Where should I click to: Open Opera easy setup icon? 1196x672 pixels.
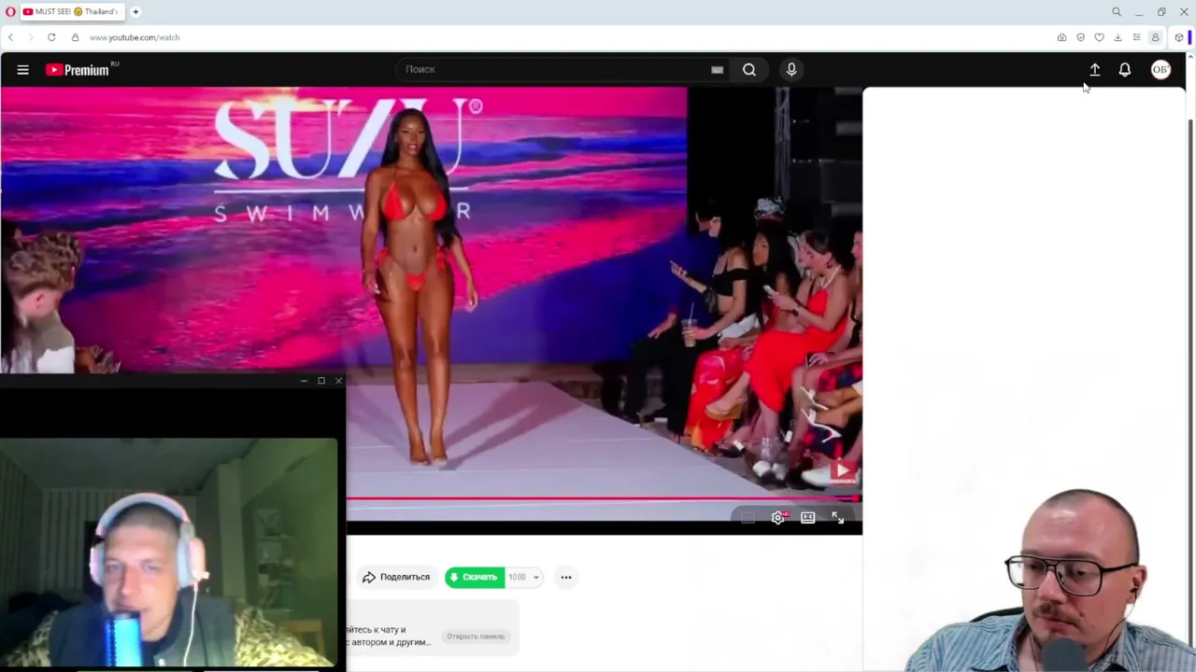[1136, 37]
